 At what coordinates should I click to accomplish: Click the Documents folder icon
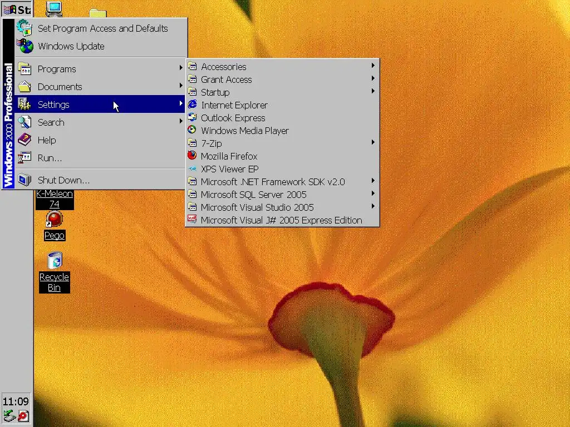24,86
